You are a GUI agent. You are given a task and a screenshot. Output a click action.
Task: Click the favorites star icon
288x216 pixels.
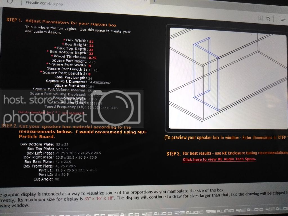point(268,18)
